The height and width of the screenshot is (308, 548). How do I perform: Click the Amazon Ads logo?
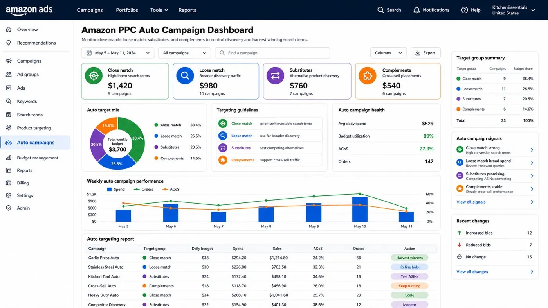click(29, 11)
